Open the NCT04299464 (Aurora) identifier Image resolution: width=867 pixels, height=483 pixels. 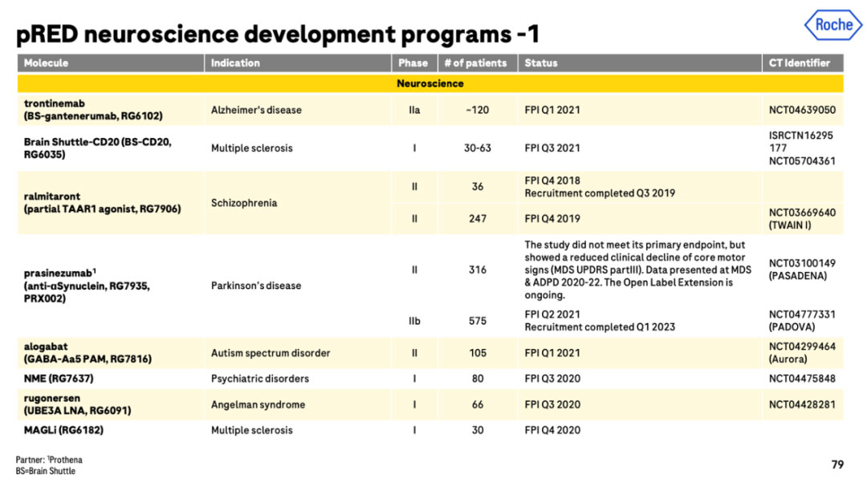pos(802,353)
